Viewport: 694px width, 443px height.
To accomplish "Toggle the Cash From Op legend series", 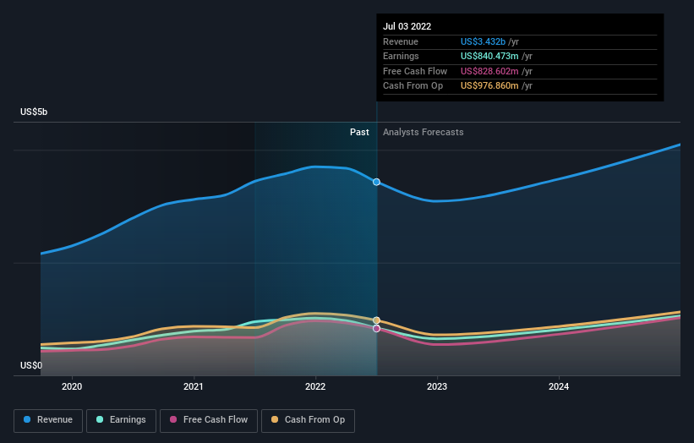I will (308, 420).
